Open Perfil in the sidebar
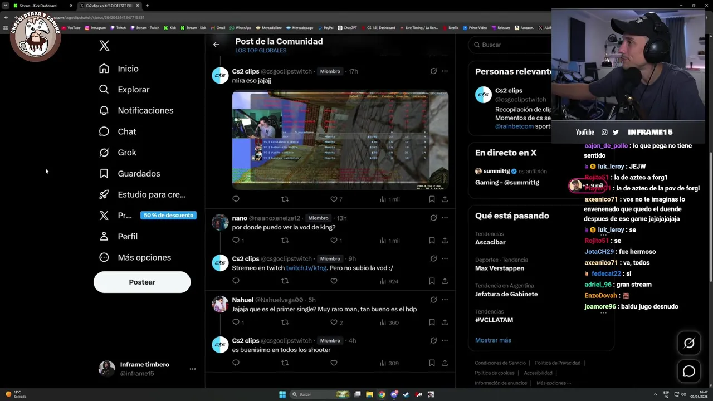 tap(118, 237)
